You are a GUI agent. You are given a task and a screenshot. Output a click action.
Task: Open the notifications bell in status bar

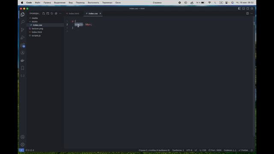(x=252, y=150)
